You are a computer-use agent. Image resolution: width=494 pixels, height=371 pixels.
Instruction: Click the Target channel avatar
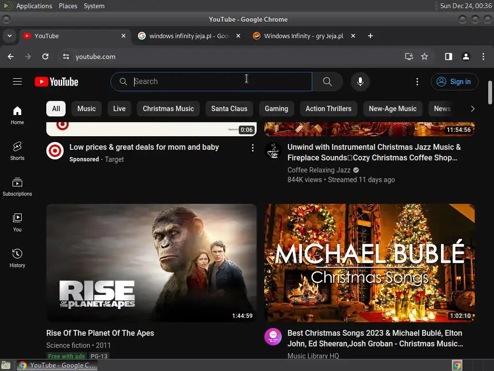[55, 151]
